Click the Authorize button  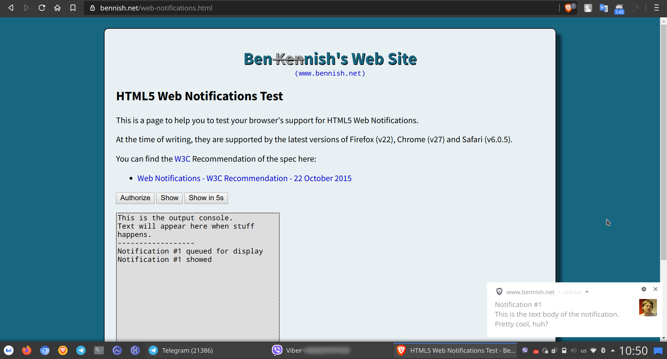(x=135, y=198)
